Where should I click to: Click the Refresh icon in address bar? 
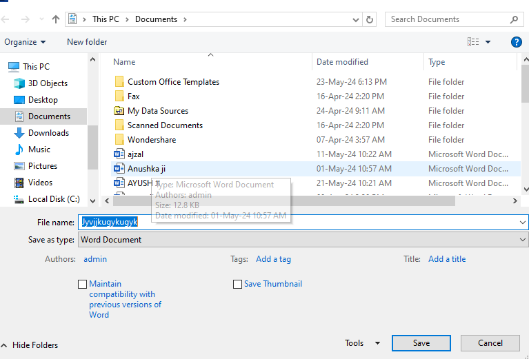370,20
